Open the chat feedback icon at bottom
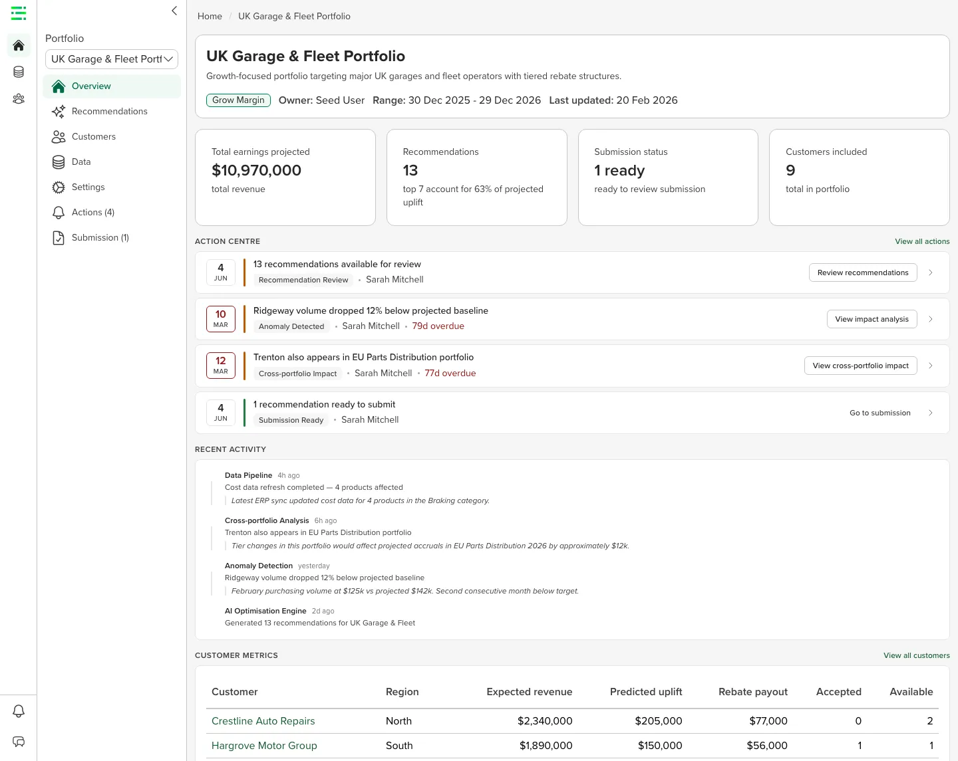Image resolution: width=958 pixels, height=761 pixels. [x=19, y=742]
